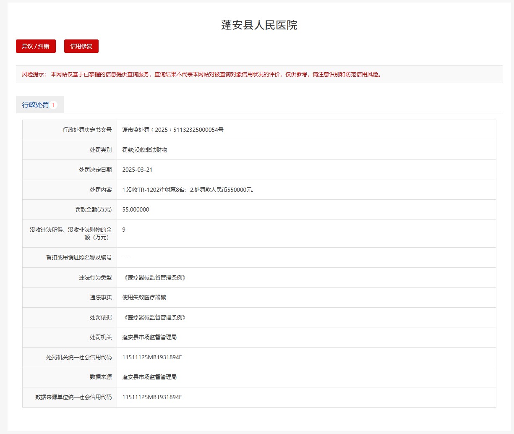This screenshot has height=434, width=514.
Task: Click the 罚款;没收非法财物 penalty type value
Action: pos(144,150)
